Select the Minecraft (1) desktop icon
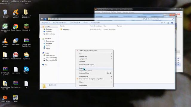 26,27
